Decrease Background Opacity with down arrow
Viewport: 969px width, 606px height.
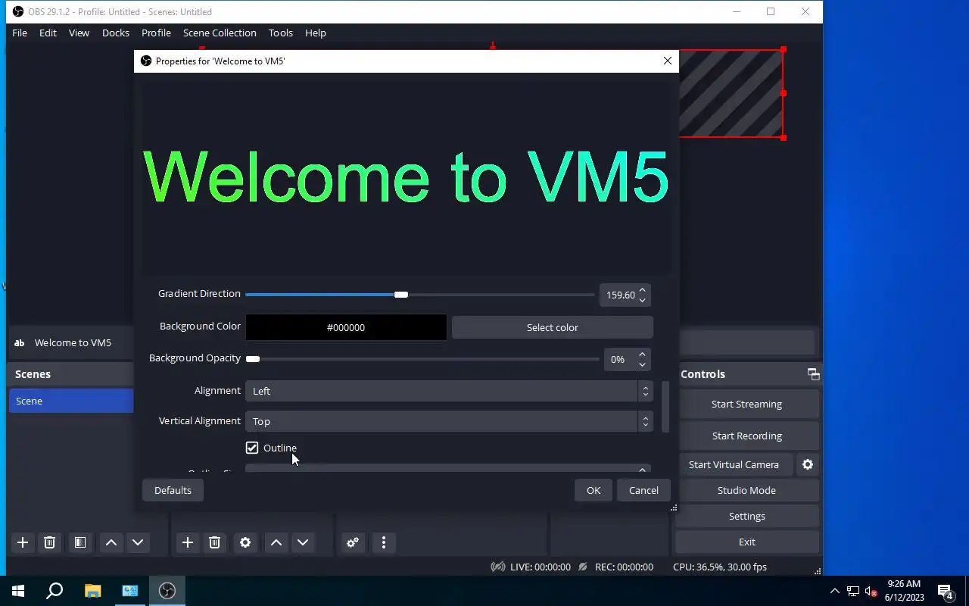tap(642, 365)
